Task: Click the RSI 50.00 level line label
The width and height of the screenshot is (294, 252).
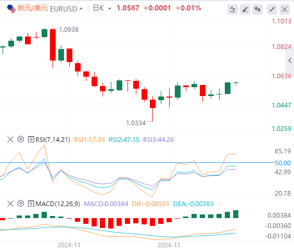Action: coord(283,163)
